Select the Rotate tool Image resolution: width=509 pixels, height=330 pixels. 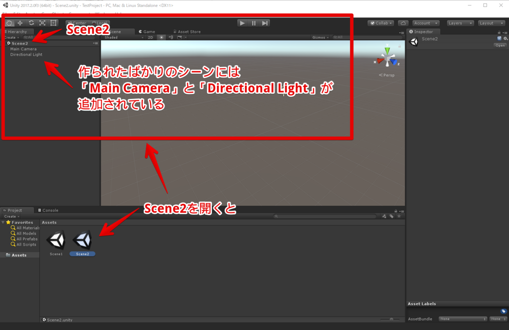[x=31, y=23]
